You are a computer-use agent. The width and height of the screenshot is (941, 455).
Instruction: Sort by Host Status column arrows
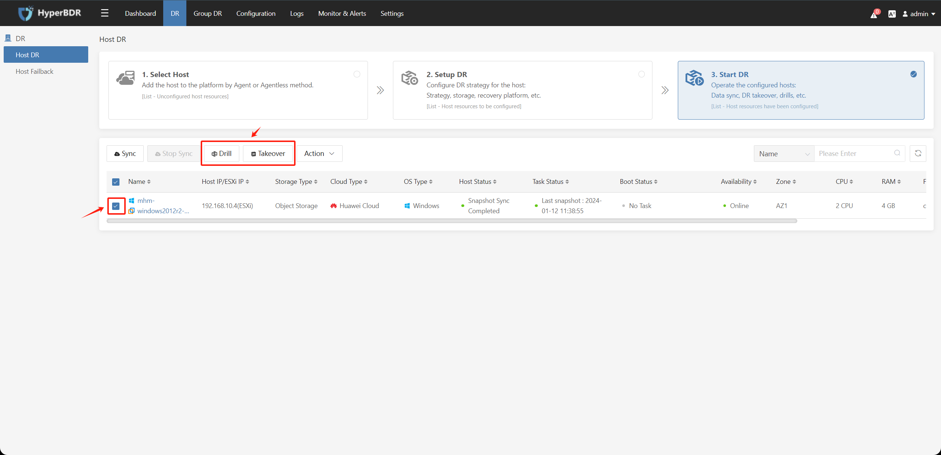[495, 182]
